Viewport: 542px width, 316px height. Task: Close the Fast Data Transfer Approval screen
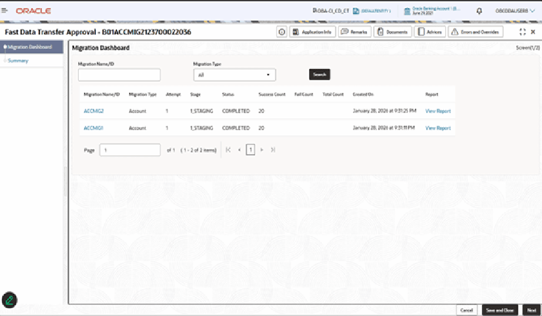[533, 32]
